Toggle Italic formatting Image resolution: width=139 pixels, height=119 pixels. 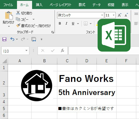(x=66, y=23)
